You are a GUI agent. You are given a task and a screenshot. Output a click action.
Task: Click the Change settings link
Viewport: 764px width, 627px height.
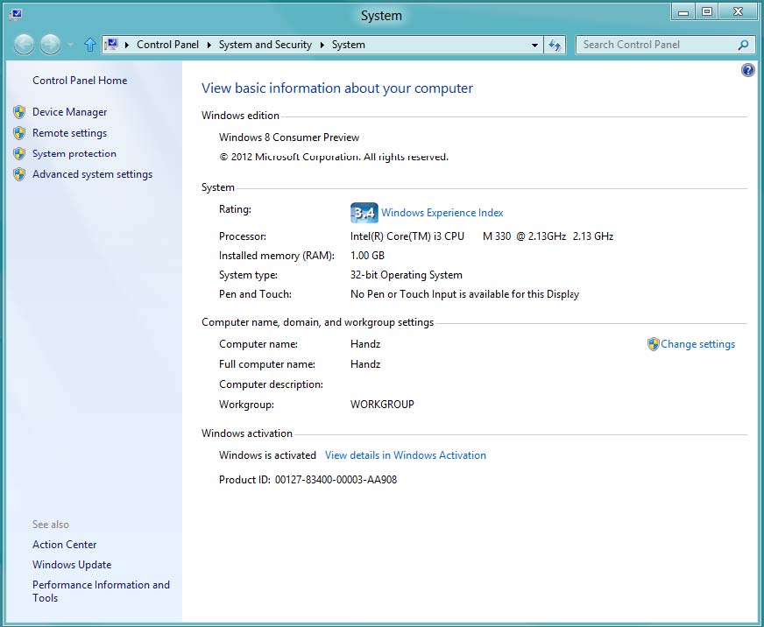[x=697, y=344]
